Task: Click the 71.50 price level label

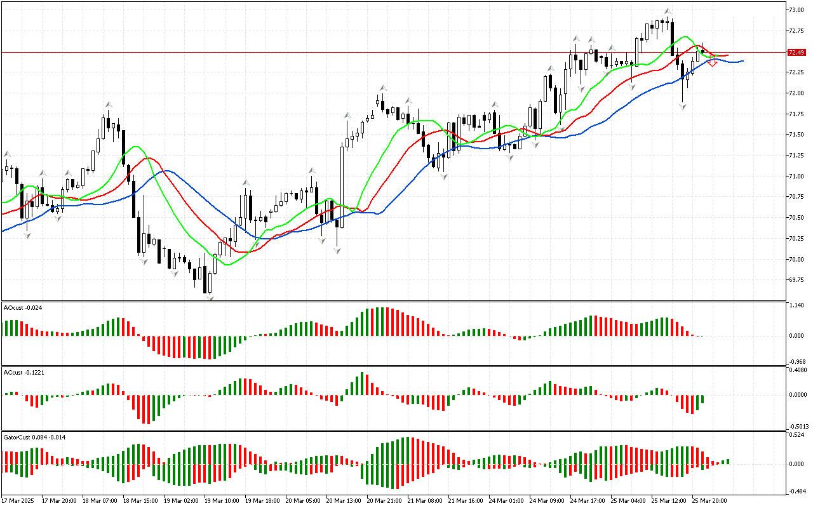Action: pyautogui.click(x=796, y=135)
